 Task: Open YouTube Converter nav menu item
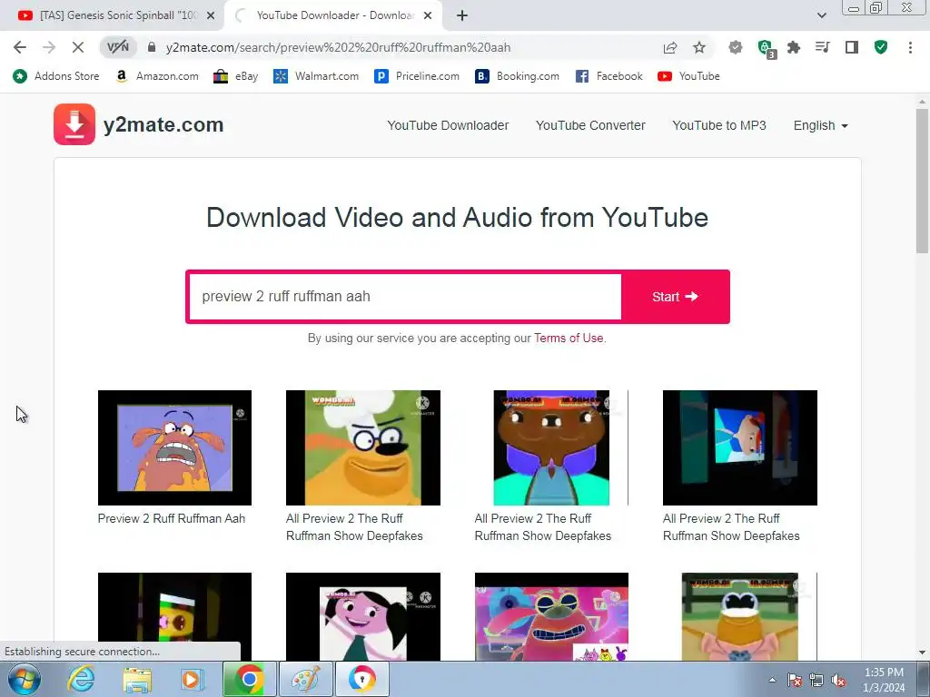[590, 125]
